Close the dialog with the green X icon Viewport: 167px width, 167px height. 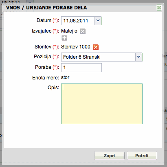pos(159,7)
